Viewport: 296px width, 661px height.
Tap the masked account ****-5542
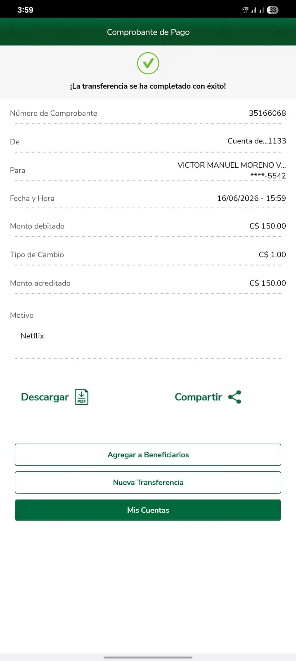[268, 176]
